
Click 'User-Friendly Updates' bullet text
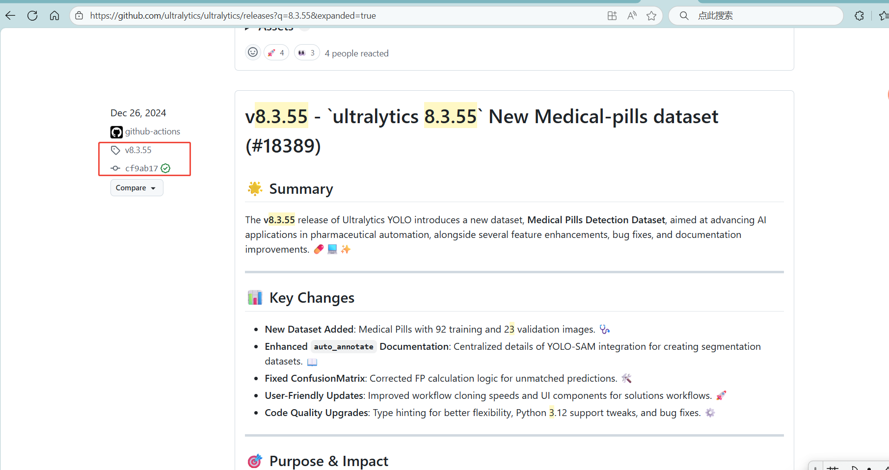point(314,395)
